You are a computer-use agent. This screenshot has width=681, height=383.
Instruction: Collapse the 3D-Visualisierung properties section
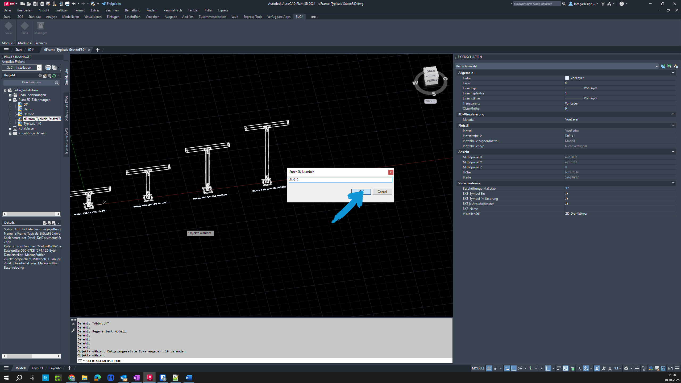(x=673, y=114)
